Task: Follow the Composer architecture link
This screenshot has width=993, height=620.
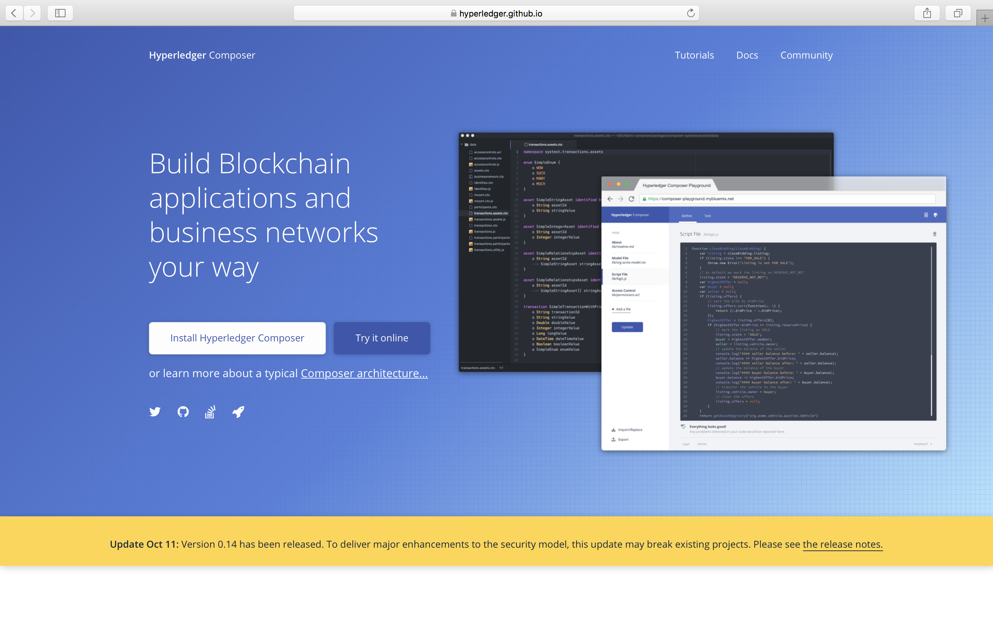Action: pyautogui.click(x=364, y=373)
